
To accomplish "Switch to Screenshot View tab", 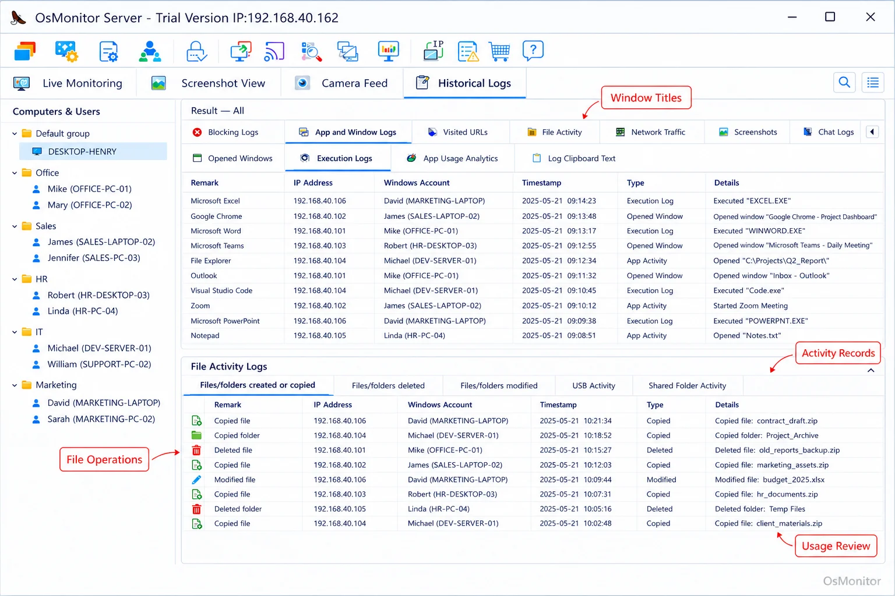I will [x=209, y=83].
